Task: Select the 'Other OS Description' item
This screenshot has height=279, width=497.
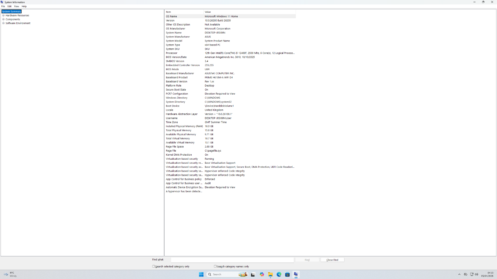Action: coord(178,24)
